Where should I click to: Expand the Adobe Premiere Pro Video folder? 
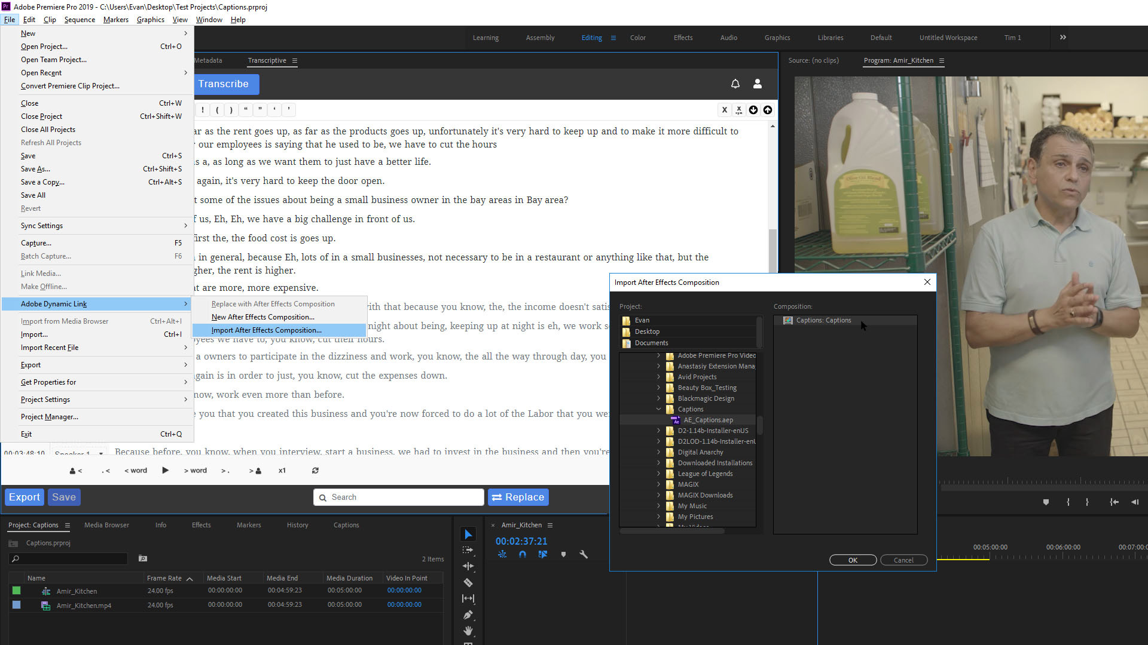click(658, 355)
